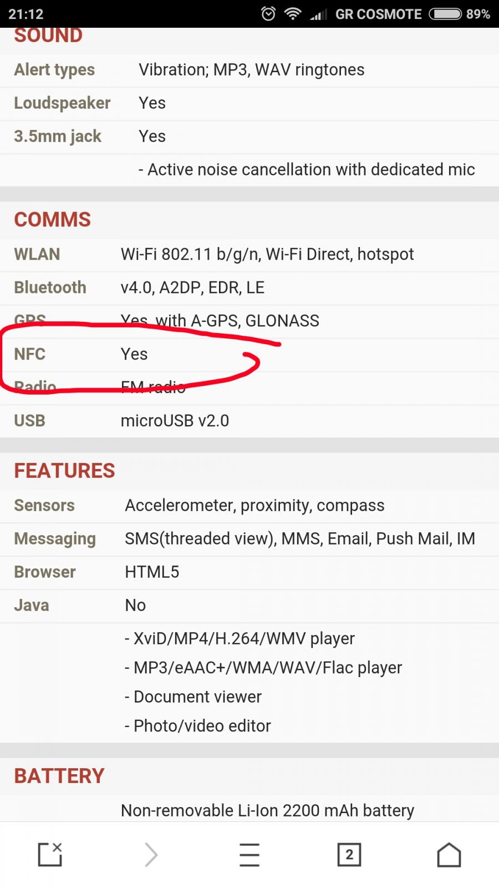This screenshot has width=499, height=888.
Task: Tap the WLAN spec label
Action: (x=37, y=254)
